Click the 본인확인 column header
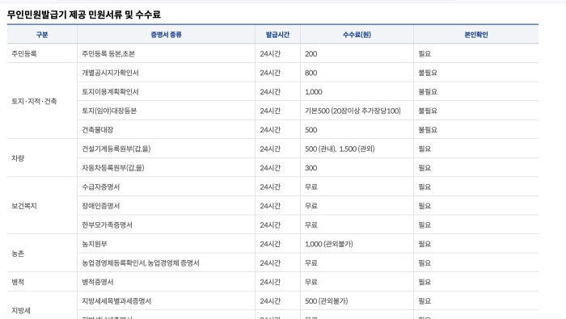Viewport: 566px width, 319px height. [x=475, y=35]
